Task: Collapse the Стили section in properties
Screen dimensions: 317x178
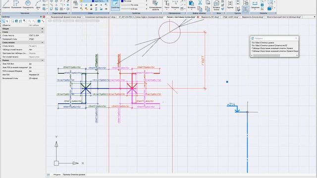Action: point(42,32)
